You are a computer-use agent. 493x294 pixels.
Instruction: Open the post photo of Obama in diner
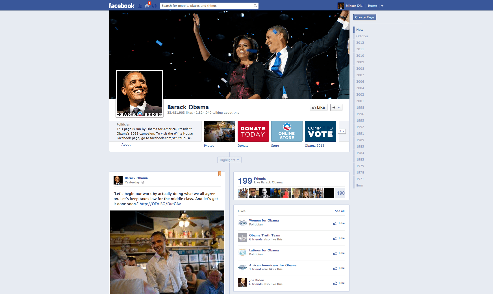pos(167,252)
